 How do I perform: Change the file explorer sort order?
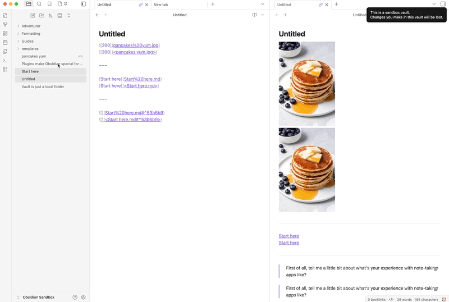(x=51, y=16)
